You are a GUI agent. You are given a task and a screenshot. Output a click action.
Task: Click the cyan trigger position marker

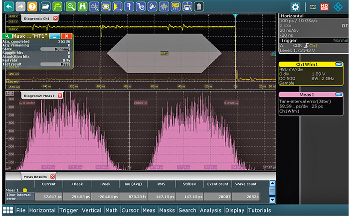point(235,16)
